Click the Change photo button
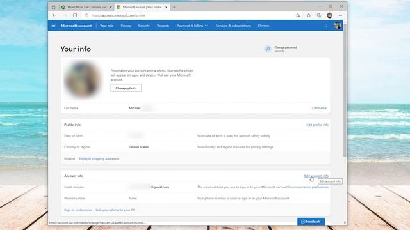Screen dimensions: 410x230 pos(126,88)
